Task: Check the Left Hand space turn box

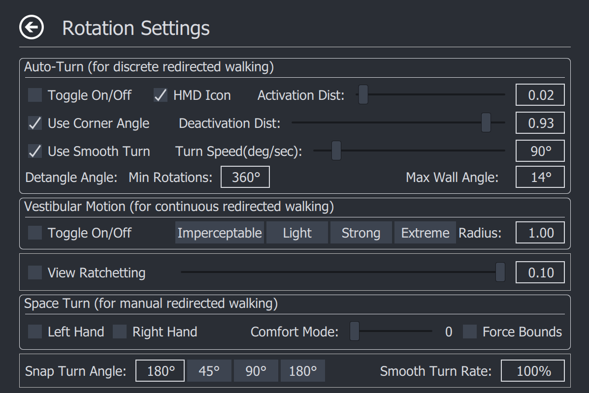Action: pyautogui.click(x=35, y=332)
